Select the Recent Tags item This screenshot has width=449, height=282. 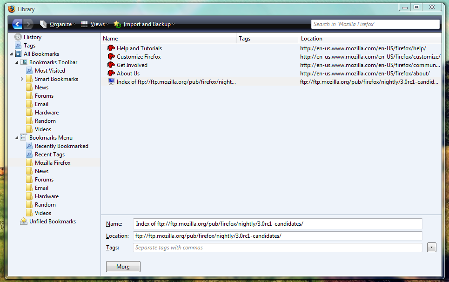[x=49, y=154]
